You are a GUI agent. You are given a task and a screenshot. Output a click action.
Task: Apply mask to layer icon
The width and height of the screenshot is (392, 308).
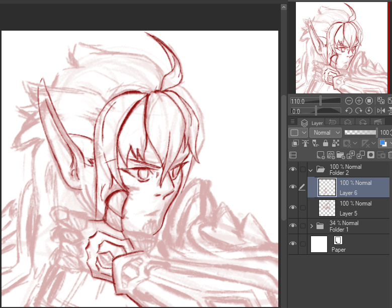pyautogui.click(x=381, y=155)
